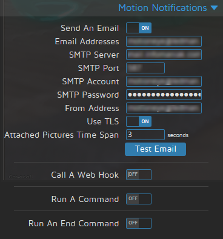
Task: Enable the Call A Web Hook switch
Action: click(x=139, y=175)
